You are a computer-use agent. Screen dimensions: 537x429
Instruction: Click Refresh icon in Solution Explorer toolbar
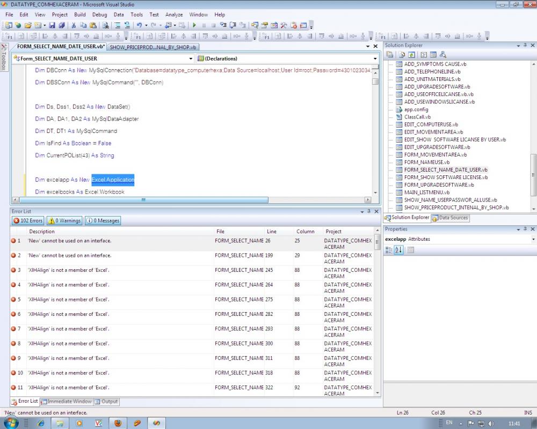pos(411,55)
